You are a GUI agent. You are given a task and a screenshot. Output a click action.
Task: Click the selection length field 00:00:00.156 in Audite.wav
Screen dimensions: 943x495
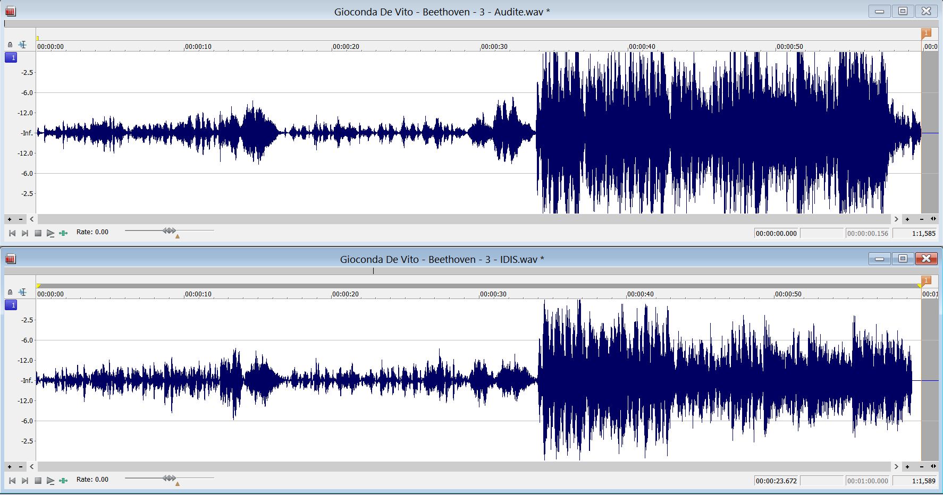tap(868, 233)
